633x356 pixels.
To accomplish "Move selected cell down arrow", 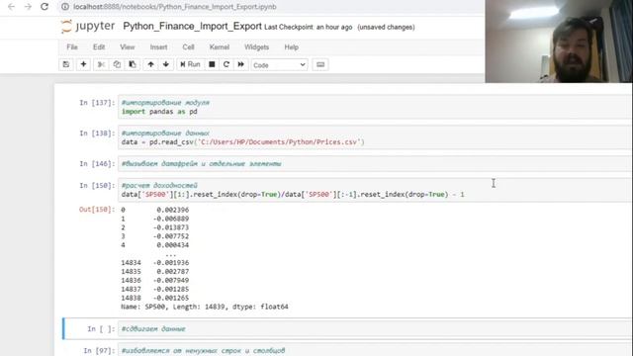I will [166, 64].
